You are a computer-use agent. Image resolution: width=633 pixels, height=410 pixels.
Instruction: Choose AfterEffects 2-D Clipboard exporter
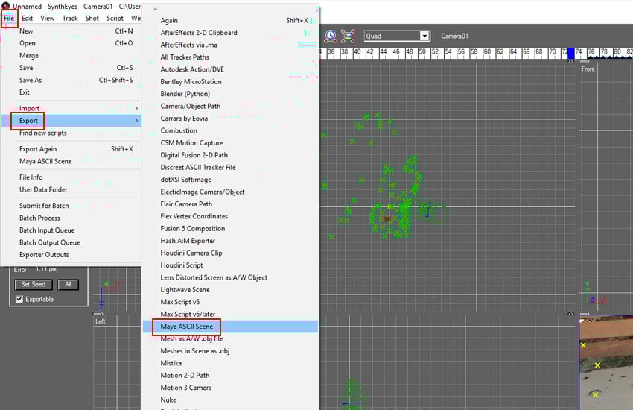[x=231, y=33]
